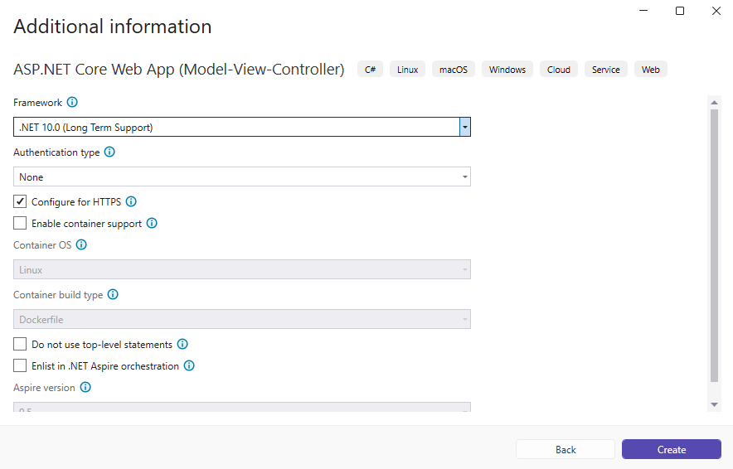Enlist in .NET Aspire orchestration checkbox
Screen dimensions: 733x469
(21, 365)
